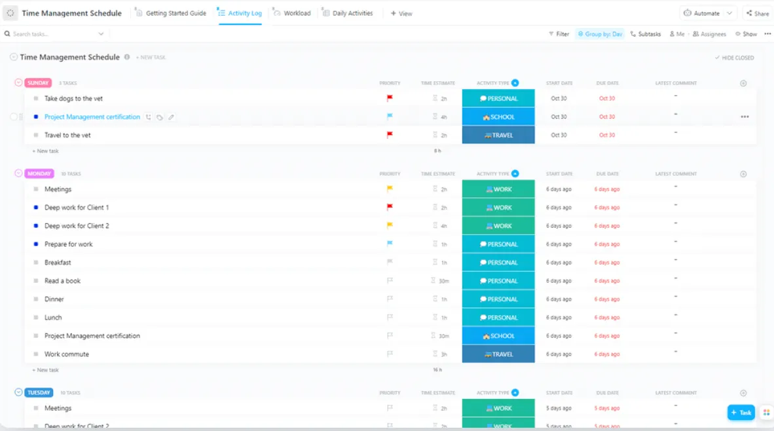Click the yellow priority flag for Monday Meetings

tap(390, 189)
